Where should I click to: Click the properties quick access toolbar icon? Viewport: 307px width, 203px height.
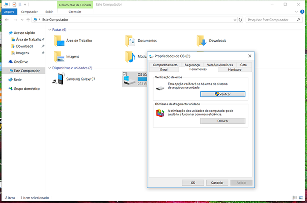(14, 4)
